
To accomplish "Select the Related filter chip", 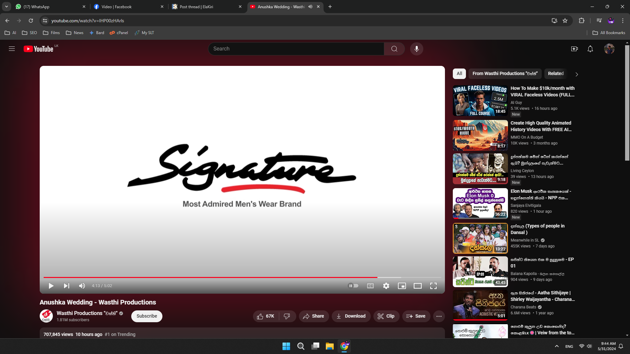I will [556, 74].
